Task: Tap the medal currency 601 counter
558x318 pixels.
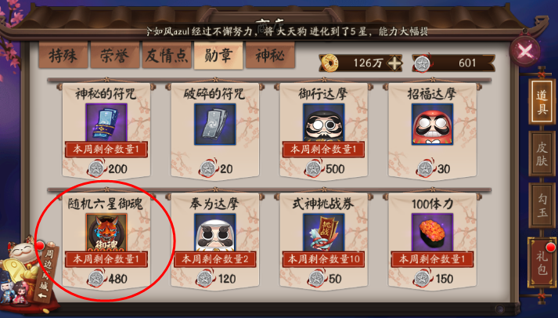Action: (x=453, y=63)
